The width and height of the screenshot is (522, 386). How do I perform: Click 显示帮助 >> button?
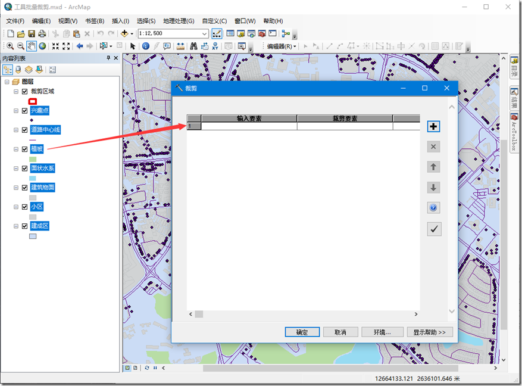click(x=430, y=332)
